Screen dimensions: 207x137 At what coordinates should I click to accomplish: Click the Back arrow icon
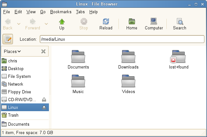coord(8,21)
